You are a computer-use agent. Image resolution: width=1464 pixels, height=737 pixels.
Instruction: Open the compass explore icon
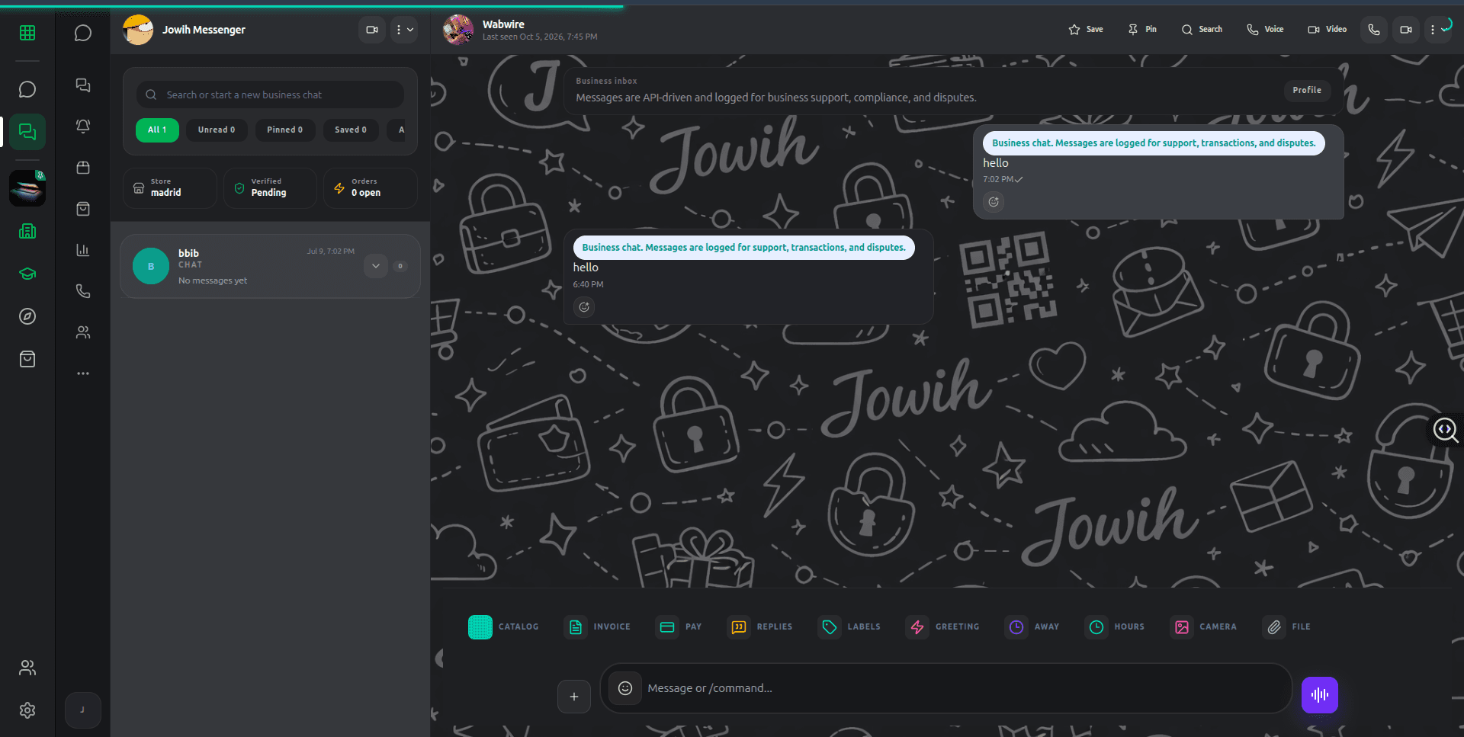coord(27,316)
